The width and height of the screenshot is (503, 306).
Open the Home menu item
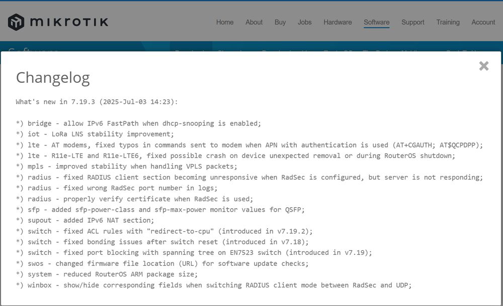[225, 22]
